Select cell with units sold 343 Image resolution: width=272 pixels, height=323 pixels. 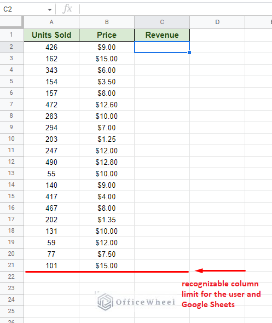51,70
